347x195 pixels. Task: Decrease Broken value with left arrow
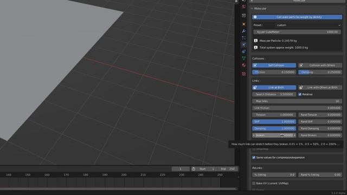[x=254, y=135]
